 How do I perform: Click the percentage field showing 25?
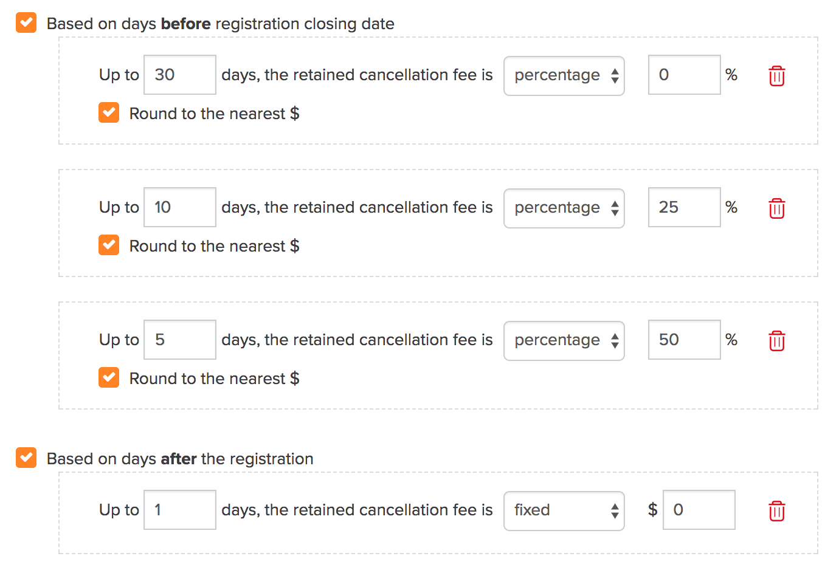tap(685, 207)
